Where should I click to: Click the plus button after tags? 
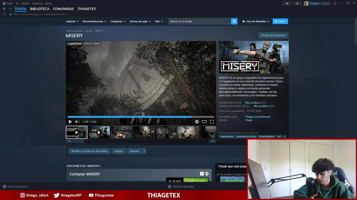tap(284, 137)
